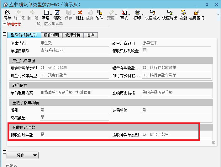
Task: Collapse the tab panel section expander
Action: 4,35
